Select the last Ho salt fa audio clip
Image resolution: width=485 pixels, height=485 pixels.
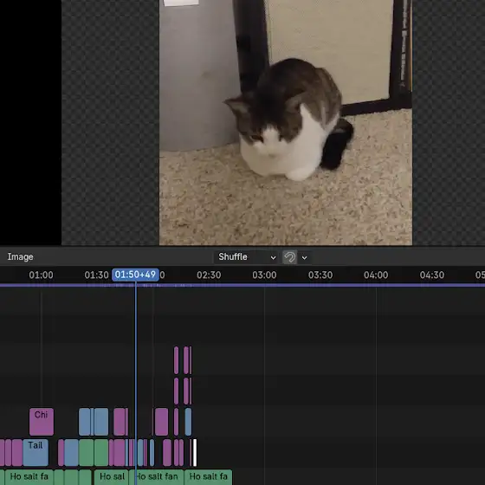pos(208,477)
